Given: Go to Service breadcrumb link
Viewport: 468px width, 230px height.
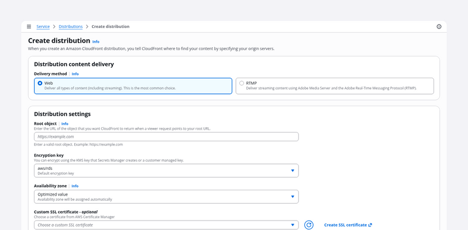Looking at the screenshot, I should [x=43, y=26].
